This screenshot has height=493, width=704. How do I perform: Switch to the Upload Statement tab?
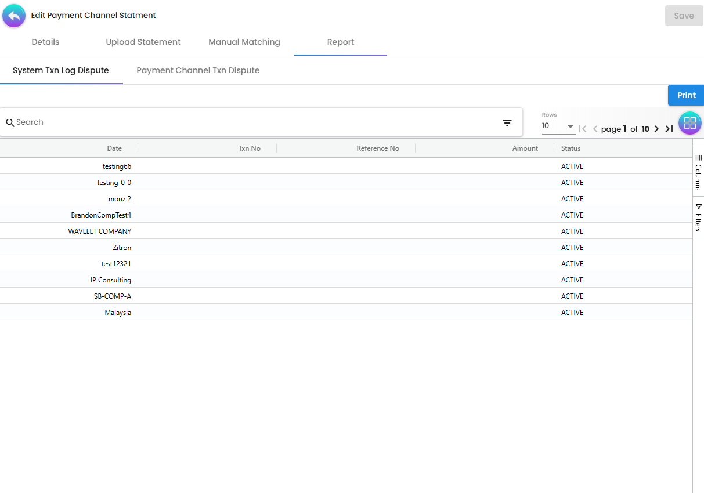tap(143, 42)
